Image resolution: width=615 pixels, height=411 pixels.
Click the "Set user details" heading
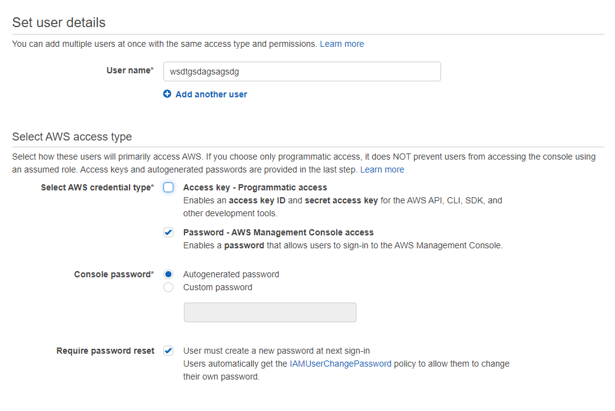(59, 23)
